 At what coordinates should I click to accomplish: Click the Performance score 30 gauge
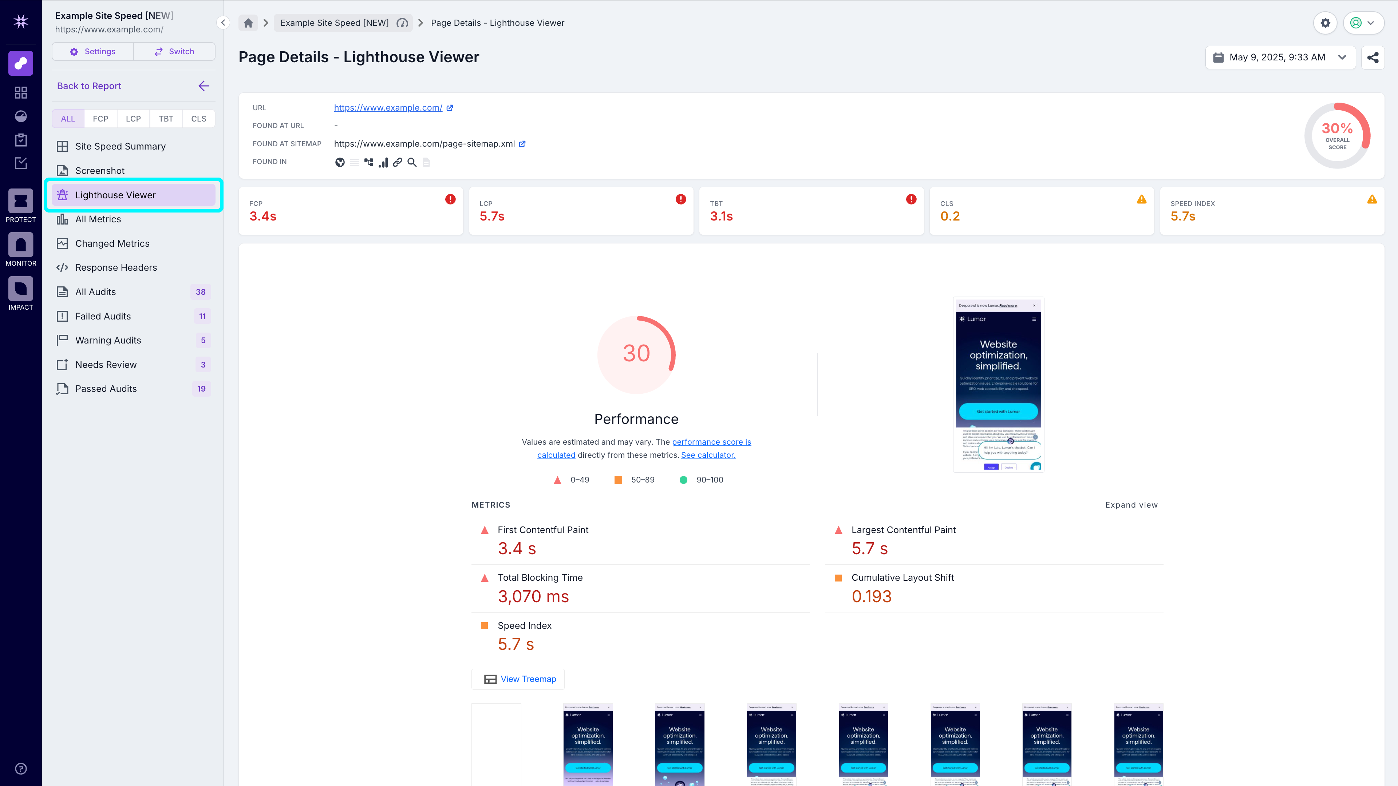tap(637, 355)
